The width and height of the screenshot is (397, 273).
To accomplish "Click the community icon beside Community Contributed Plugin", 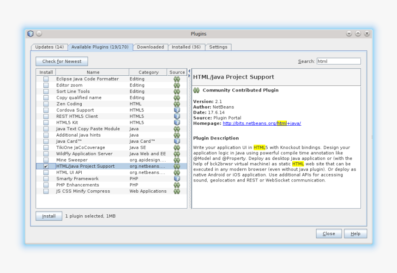I will [x=196, y=91].
